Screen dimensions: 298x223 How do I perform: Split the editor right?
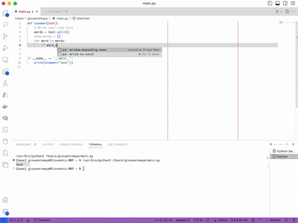pyautogui.click(x=287, y=12)
